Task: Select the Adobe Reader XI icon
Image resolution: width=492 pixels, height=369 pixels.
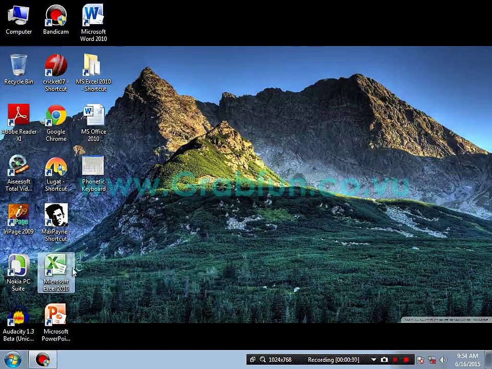Action: 18,122
